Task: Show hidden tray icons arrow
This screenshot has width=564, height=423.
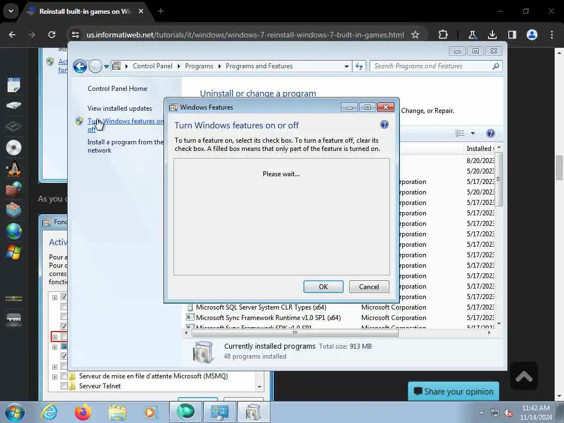Action: coord(481,413)
